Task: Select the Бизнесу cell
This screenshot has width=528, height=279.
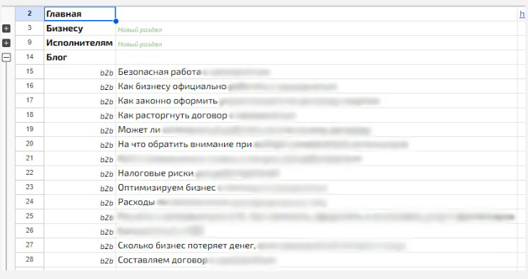Action: click(80, 29)
